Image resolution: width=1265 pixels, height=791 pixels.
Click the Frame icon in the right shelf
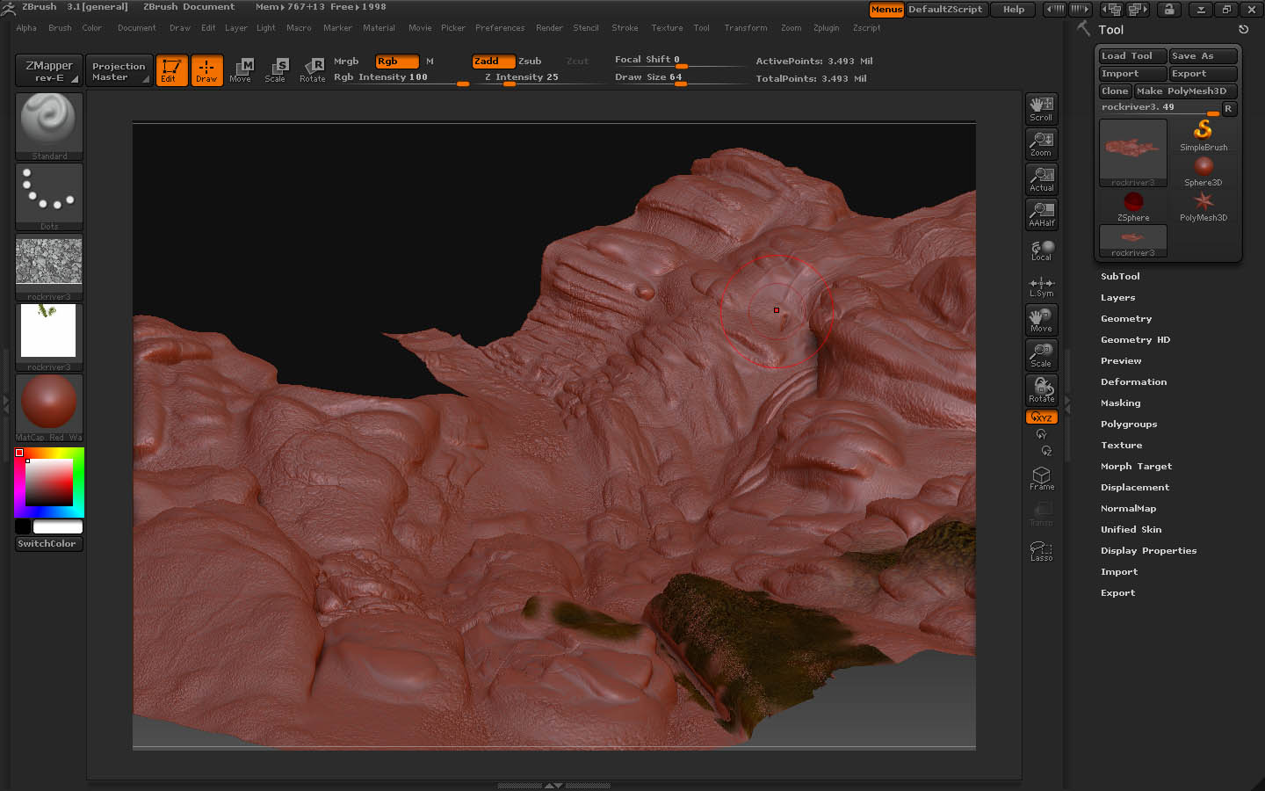1041,478
